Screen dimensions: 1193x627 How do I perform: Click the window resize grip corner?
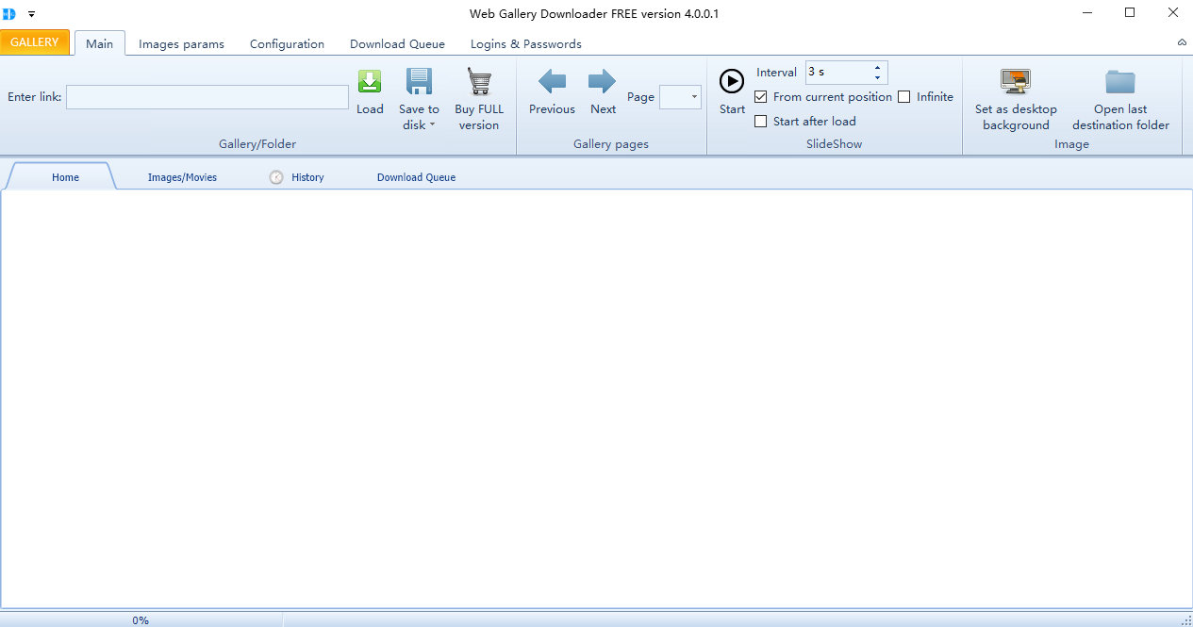(1185, 619)
